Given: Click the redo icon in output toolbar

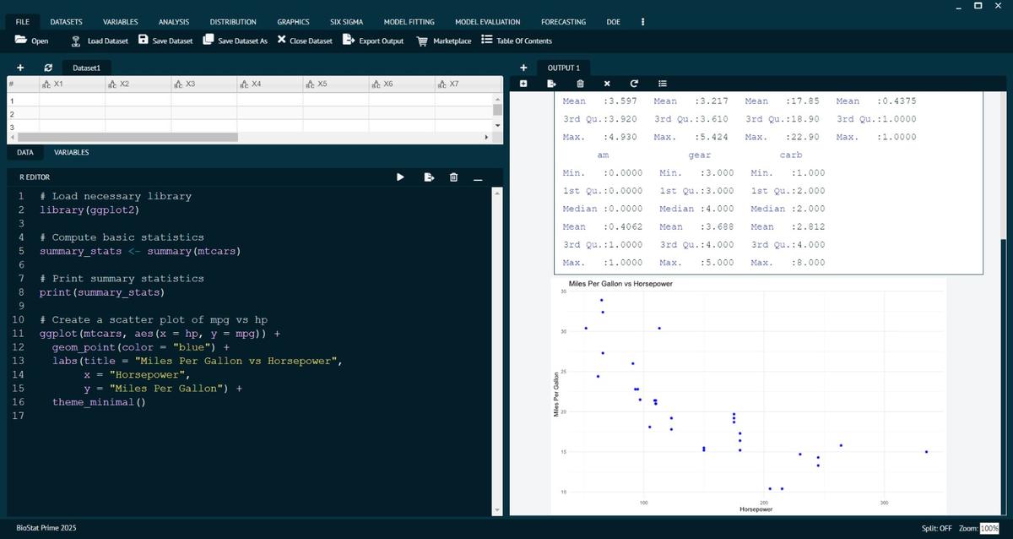Looking at the screenshot, I should click(634, 84).
